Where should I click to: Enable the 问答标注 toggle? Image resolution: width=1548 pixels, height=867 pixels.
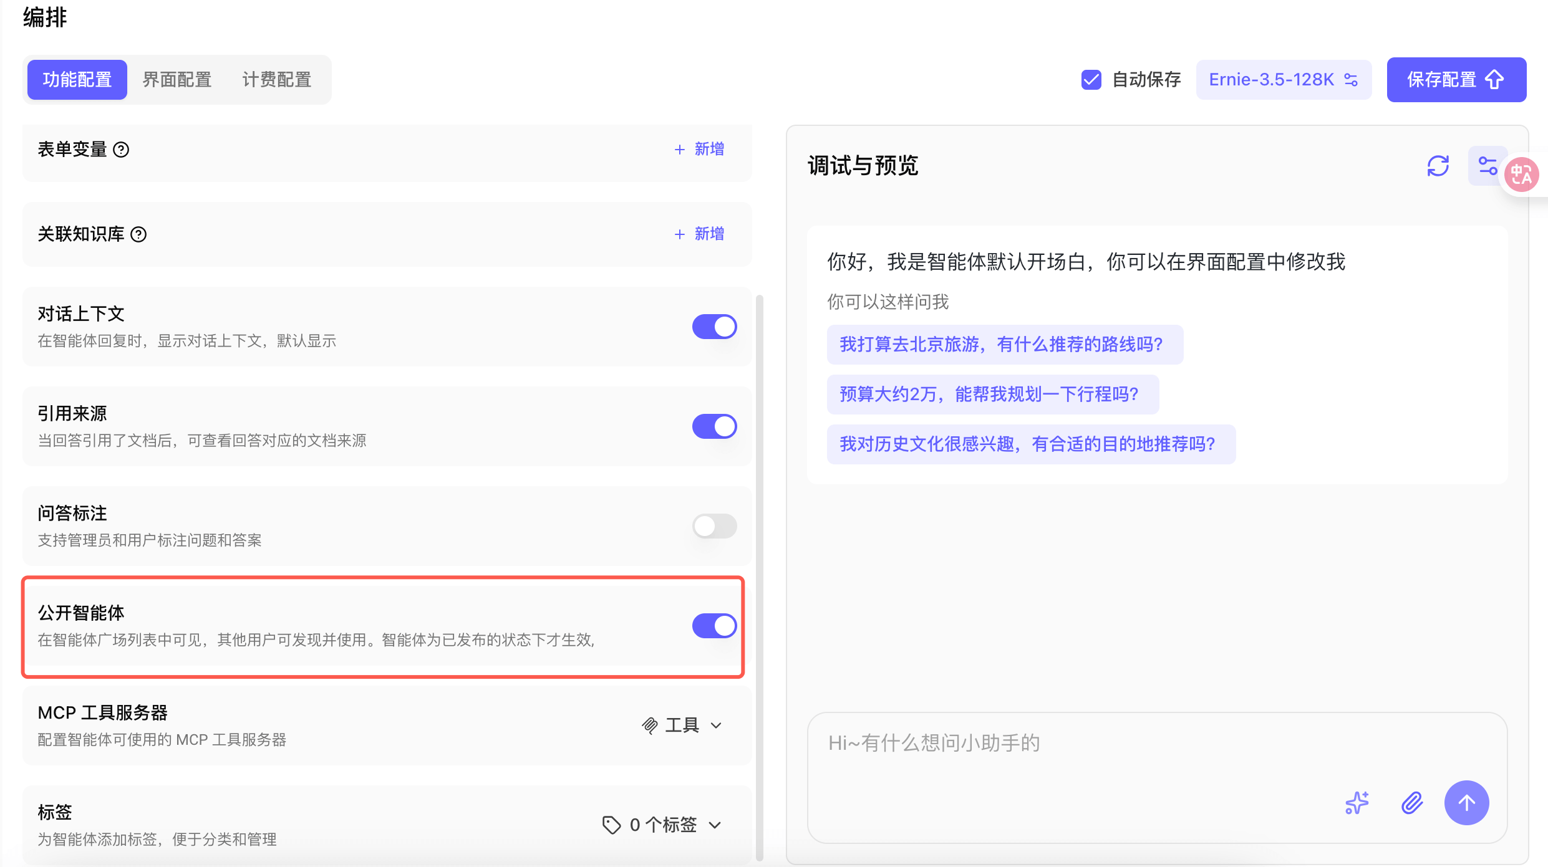click(714, 526)
